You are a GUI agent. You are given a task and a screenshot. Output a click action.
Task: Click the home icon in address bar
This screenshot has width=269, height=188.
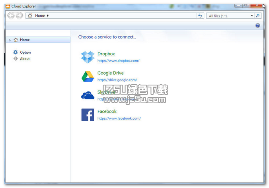click(x=30, y=16)
